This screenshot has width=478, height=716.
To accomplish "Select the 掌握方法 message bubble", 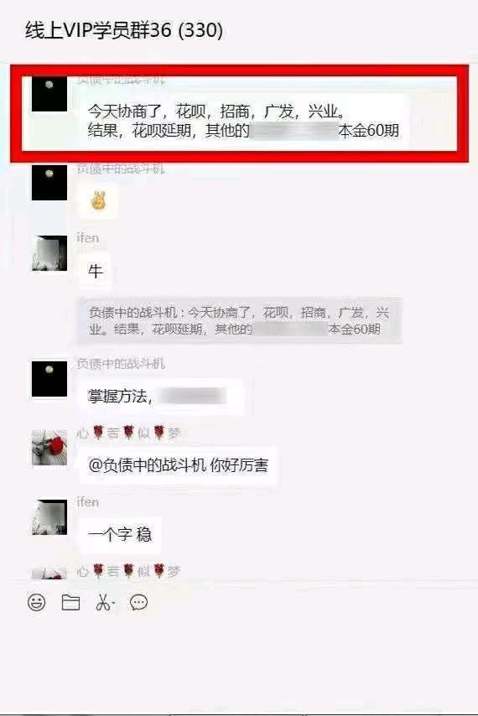I will point(161,396).
